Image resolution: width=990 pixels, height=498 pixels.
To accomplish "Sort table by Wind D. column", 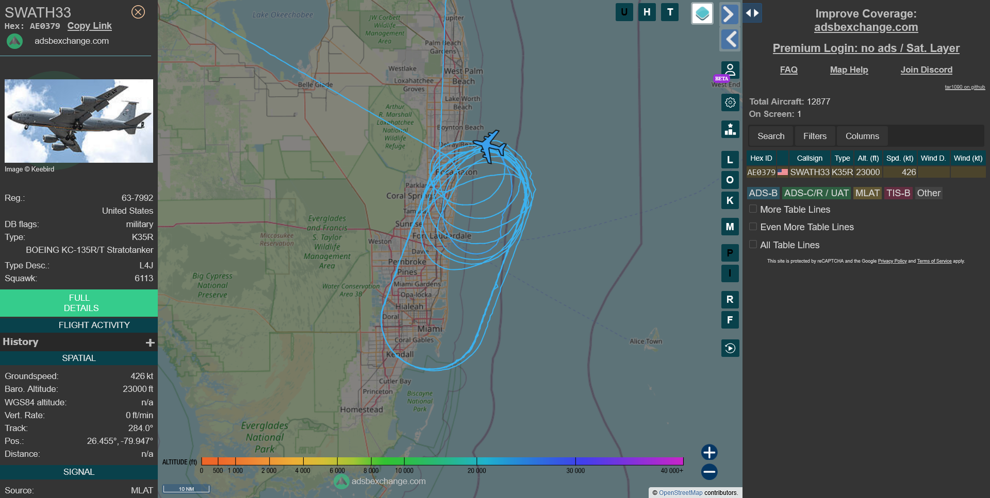I will click(933, 158).
